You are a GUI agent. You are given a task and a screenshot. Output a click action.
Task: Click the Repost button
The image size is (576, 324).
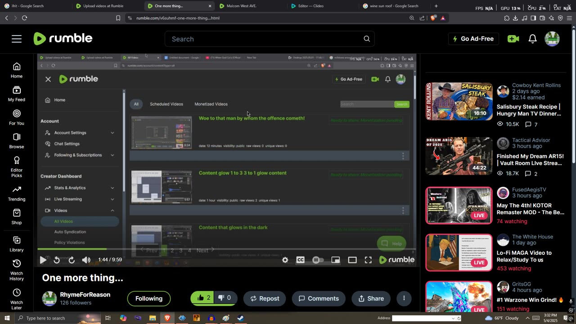click(265, 298)
